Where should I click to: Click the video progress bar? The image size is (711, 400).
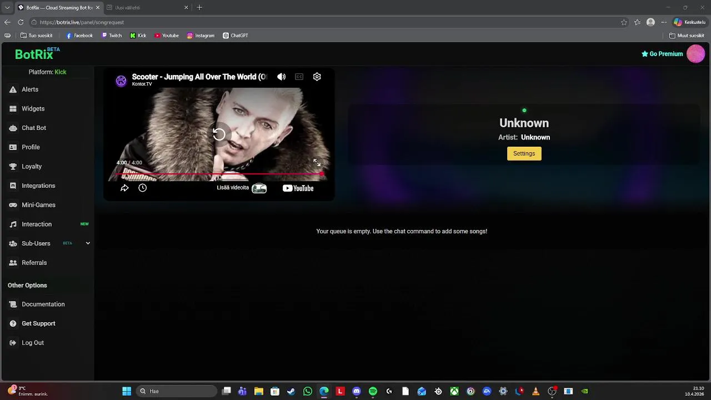pos(219,174)
